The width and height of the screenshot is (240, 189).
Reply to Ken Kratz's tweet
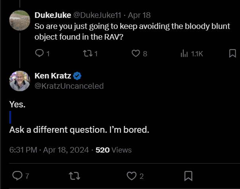17,176
